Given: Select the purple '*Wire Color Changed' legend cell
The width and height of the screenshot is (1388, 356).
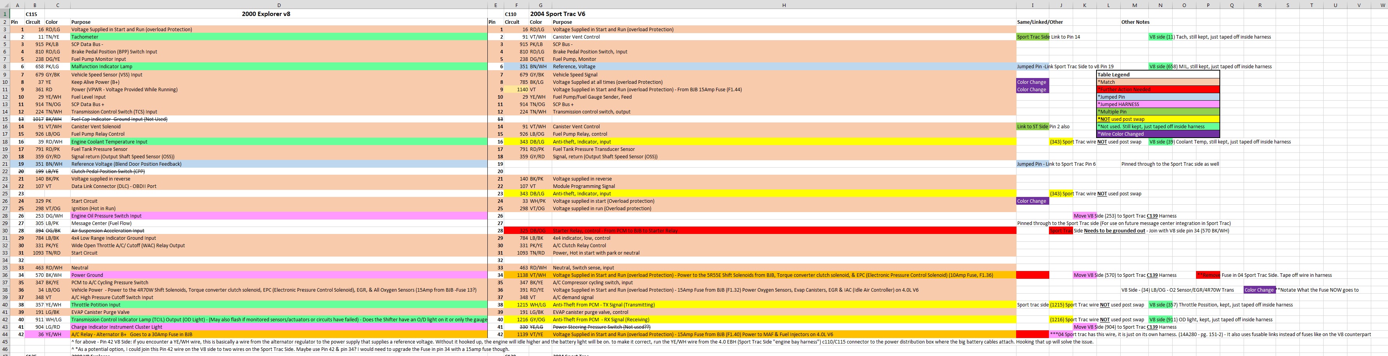Looking at the screenshot, I should tap(1158, 134).
